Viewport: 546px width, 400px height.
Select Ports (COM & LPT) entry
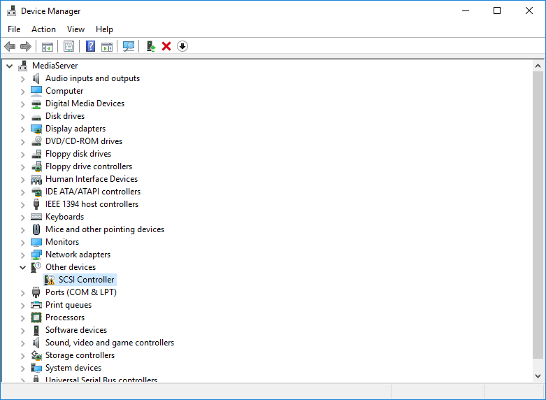coord(80,292)
